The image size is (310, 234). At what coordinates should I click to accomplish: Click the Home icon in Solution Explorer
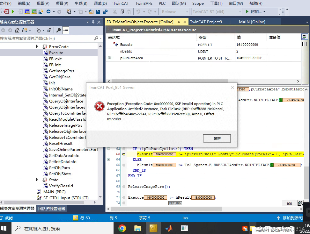[17, 30]
